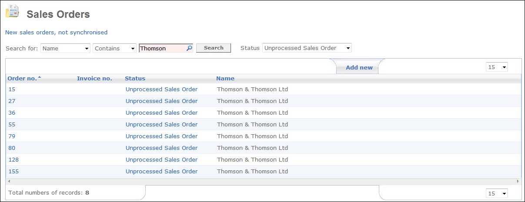Select the Add new tab
Screen dimensions: 525x202
click(x=359, y=67)
